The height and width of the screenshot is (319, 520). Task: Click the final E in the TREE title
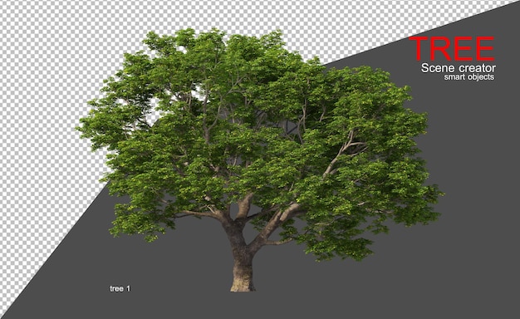click(x=485, y=48)
